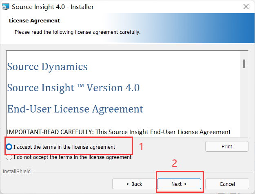The image size is (255, 194).
Task: Click the Source Insight installer title icon
Action: [6, 7]
